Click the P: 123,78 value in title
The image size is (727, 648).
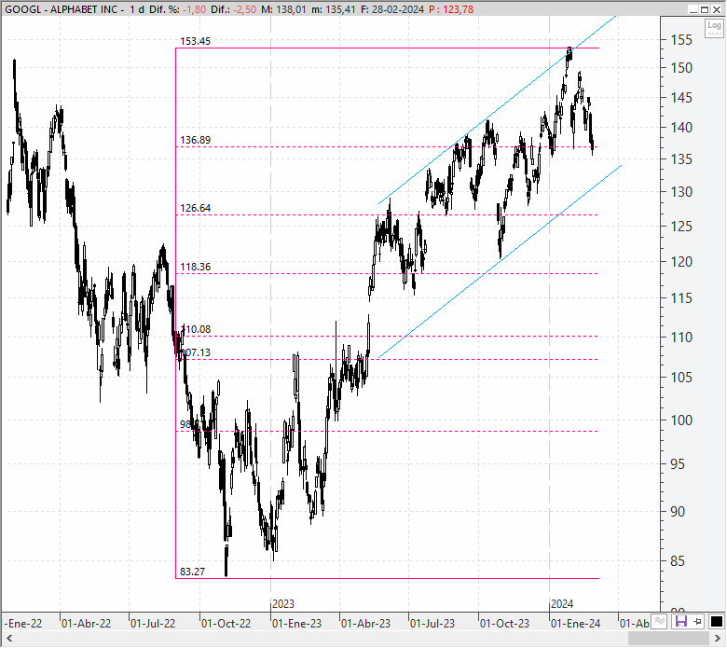(x=451, y=9)
